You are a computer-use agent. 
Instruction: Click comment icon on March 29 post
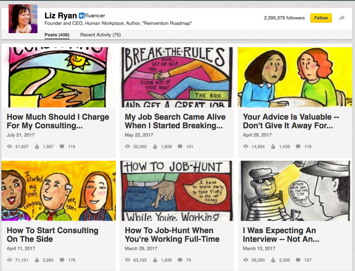(180, 260)
